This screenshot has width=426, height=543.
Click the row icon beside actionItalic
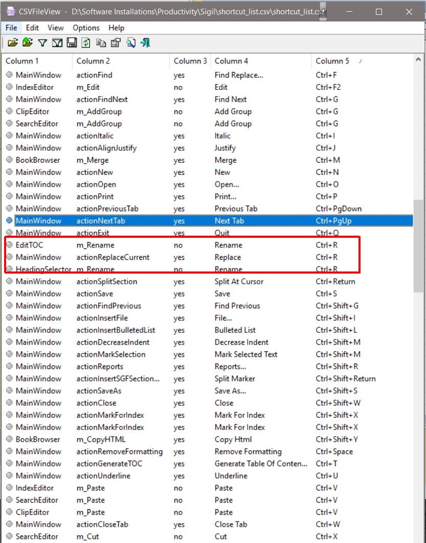[9, 135]
